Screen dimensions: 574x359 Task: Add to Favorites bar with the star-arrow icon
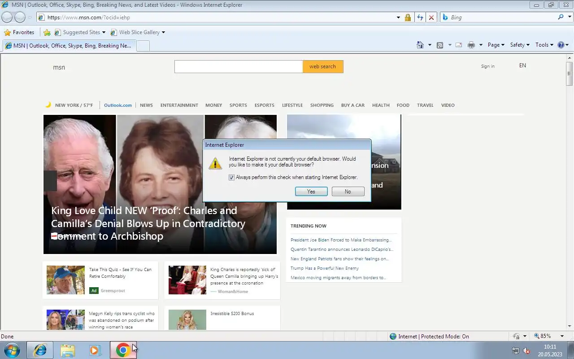(47, 32)
